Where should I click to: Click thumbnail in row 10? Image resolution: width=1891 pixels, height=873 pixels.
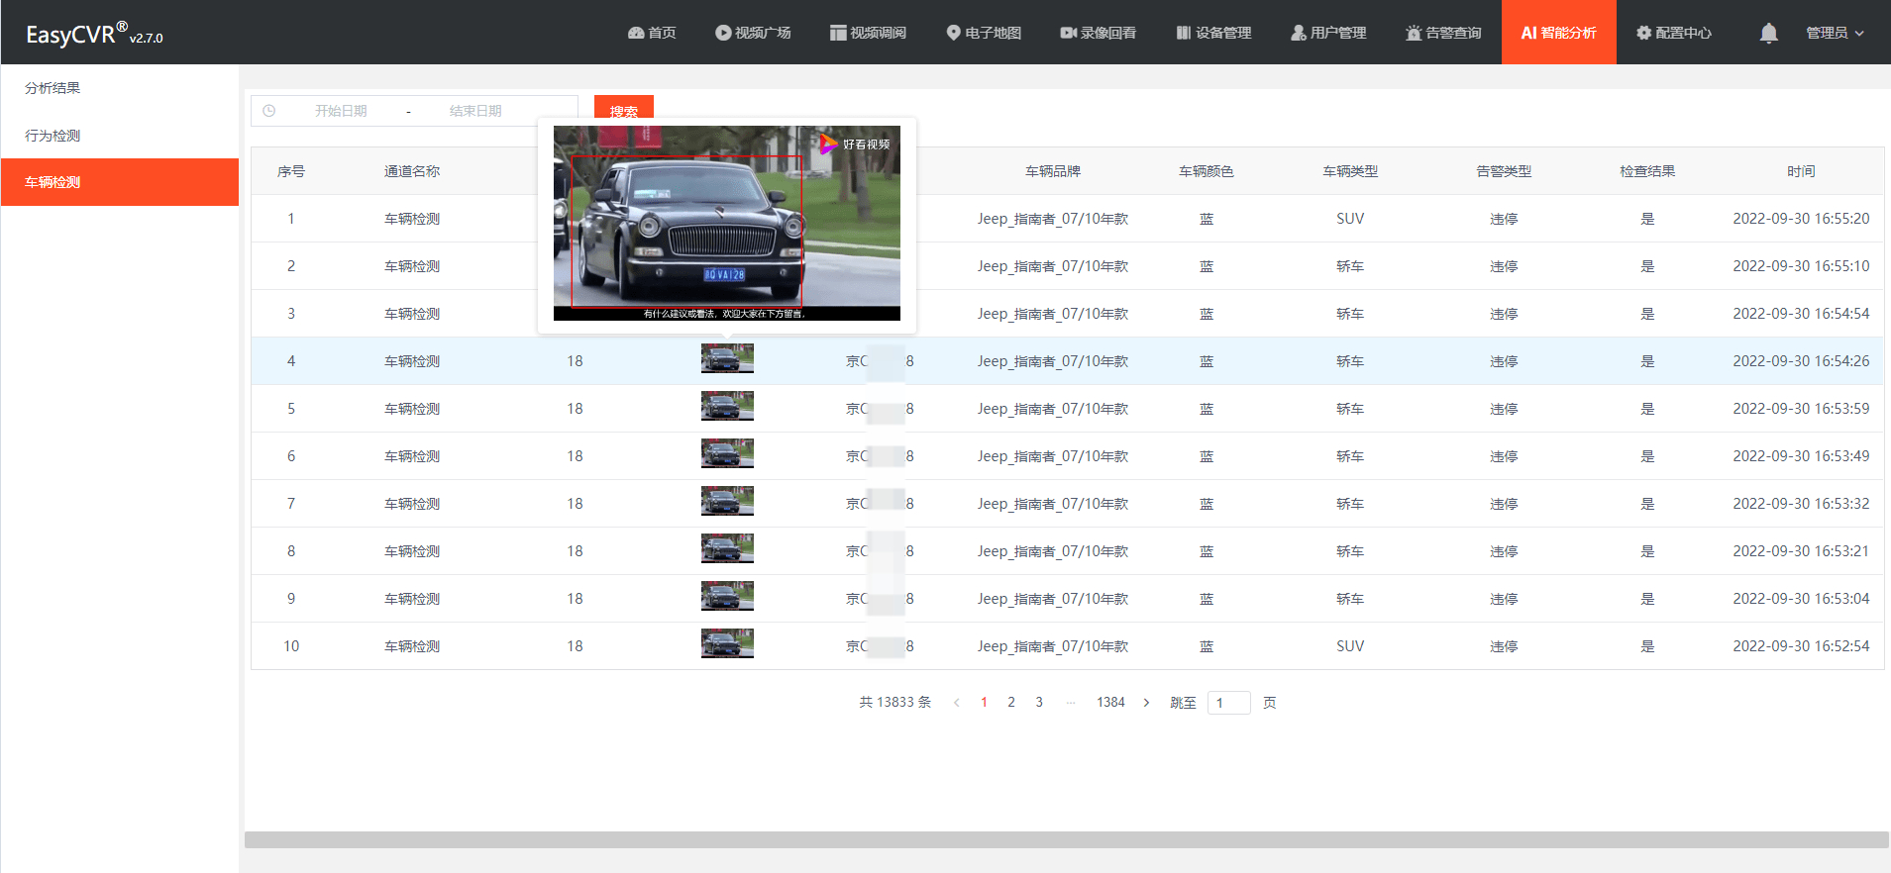[x=727, y=643]
